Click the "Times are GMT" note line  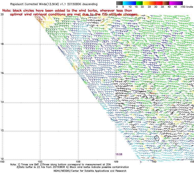coord(60,165)
